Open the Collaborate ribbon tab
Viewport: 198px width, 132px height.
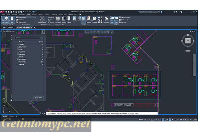[54, 15]
